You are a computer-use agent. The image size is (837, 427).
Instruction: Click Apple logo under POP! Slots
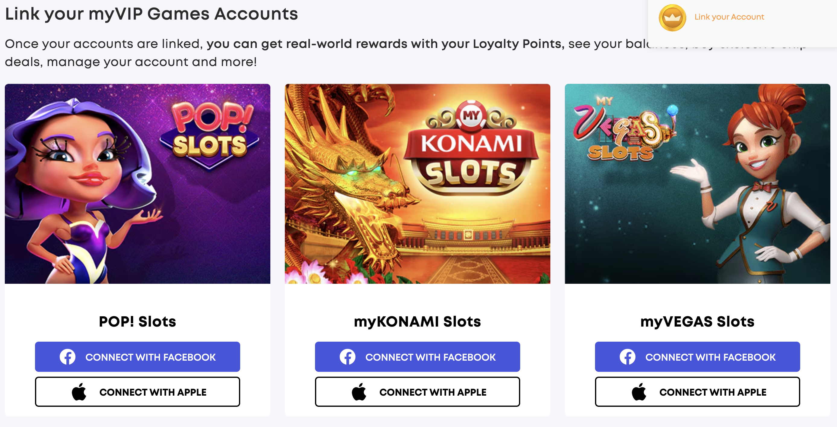79,392
